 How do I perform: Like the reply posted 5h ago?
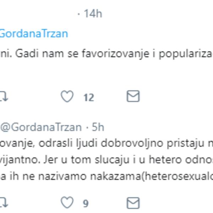tap(67, 203)
